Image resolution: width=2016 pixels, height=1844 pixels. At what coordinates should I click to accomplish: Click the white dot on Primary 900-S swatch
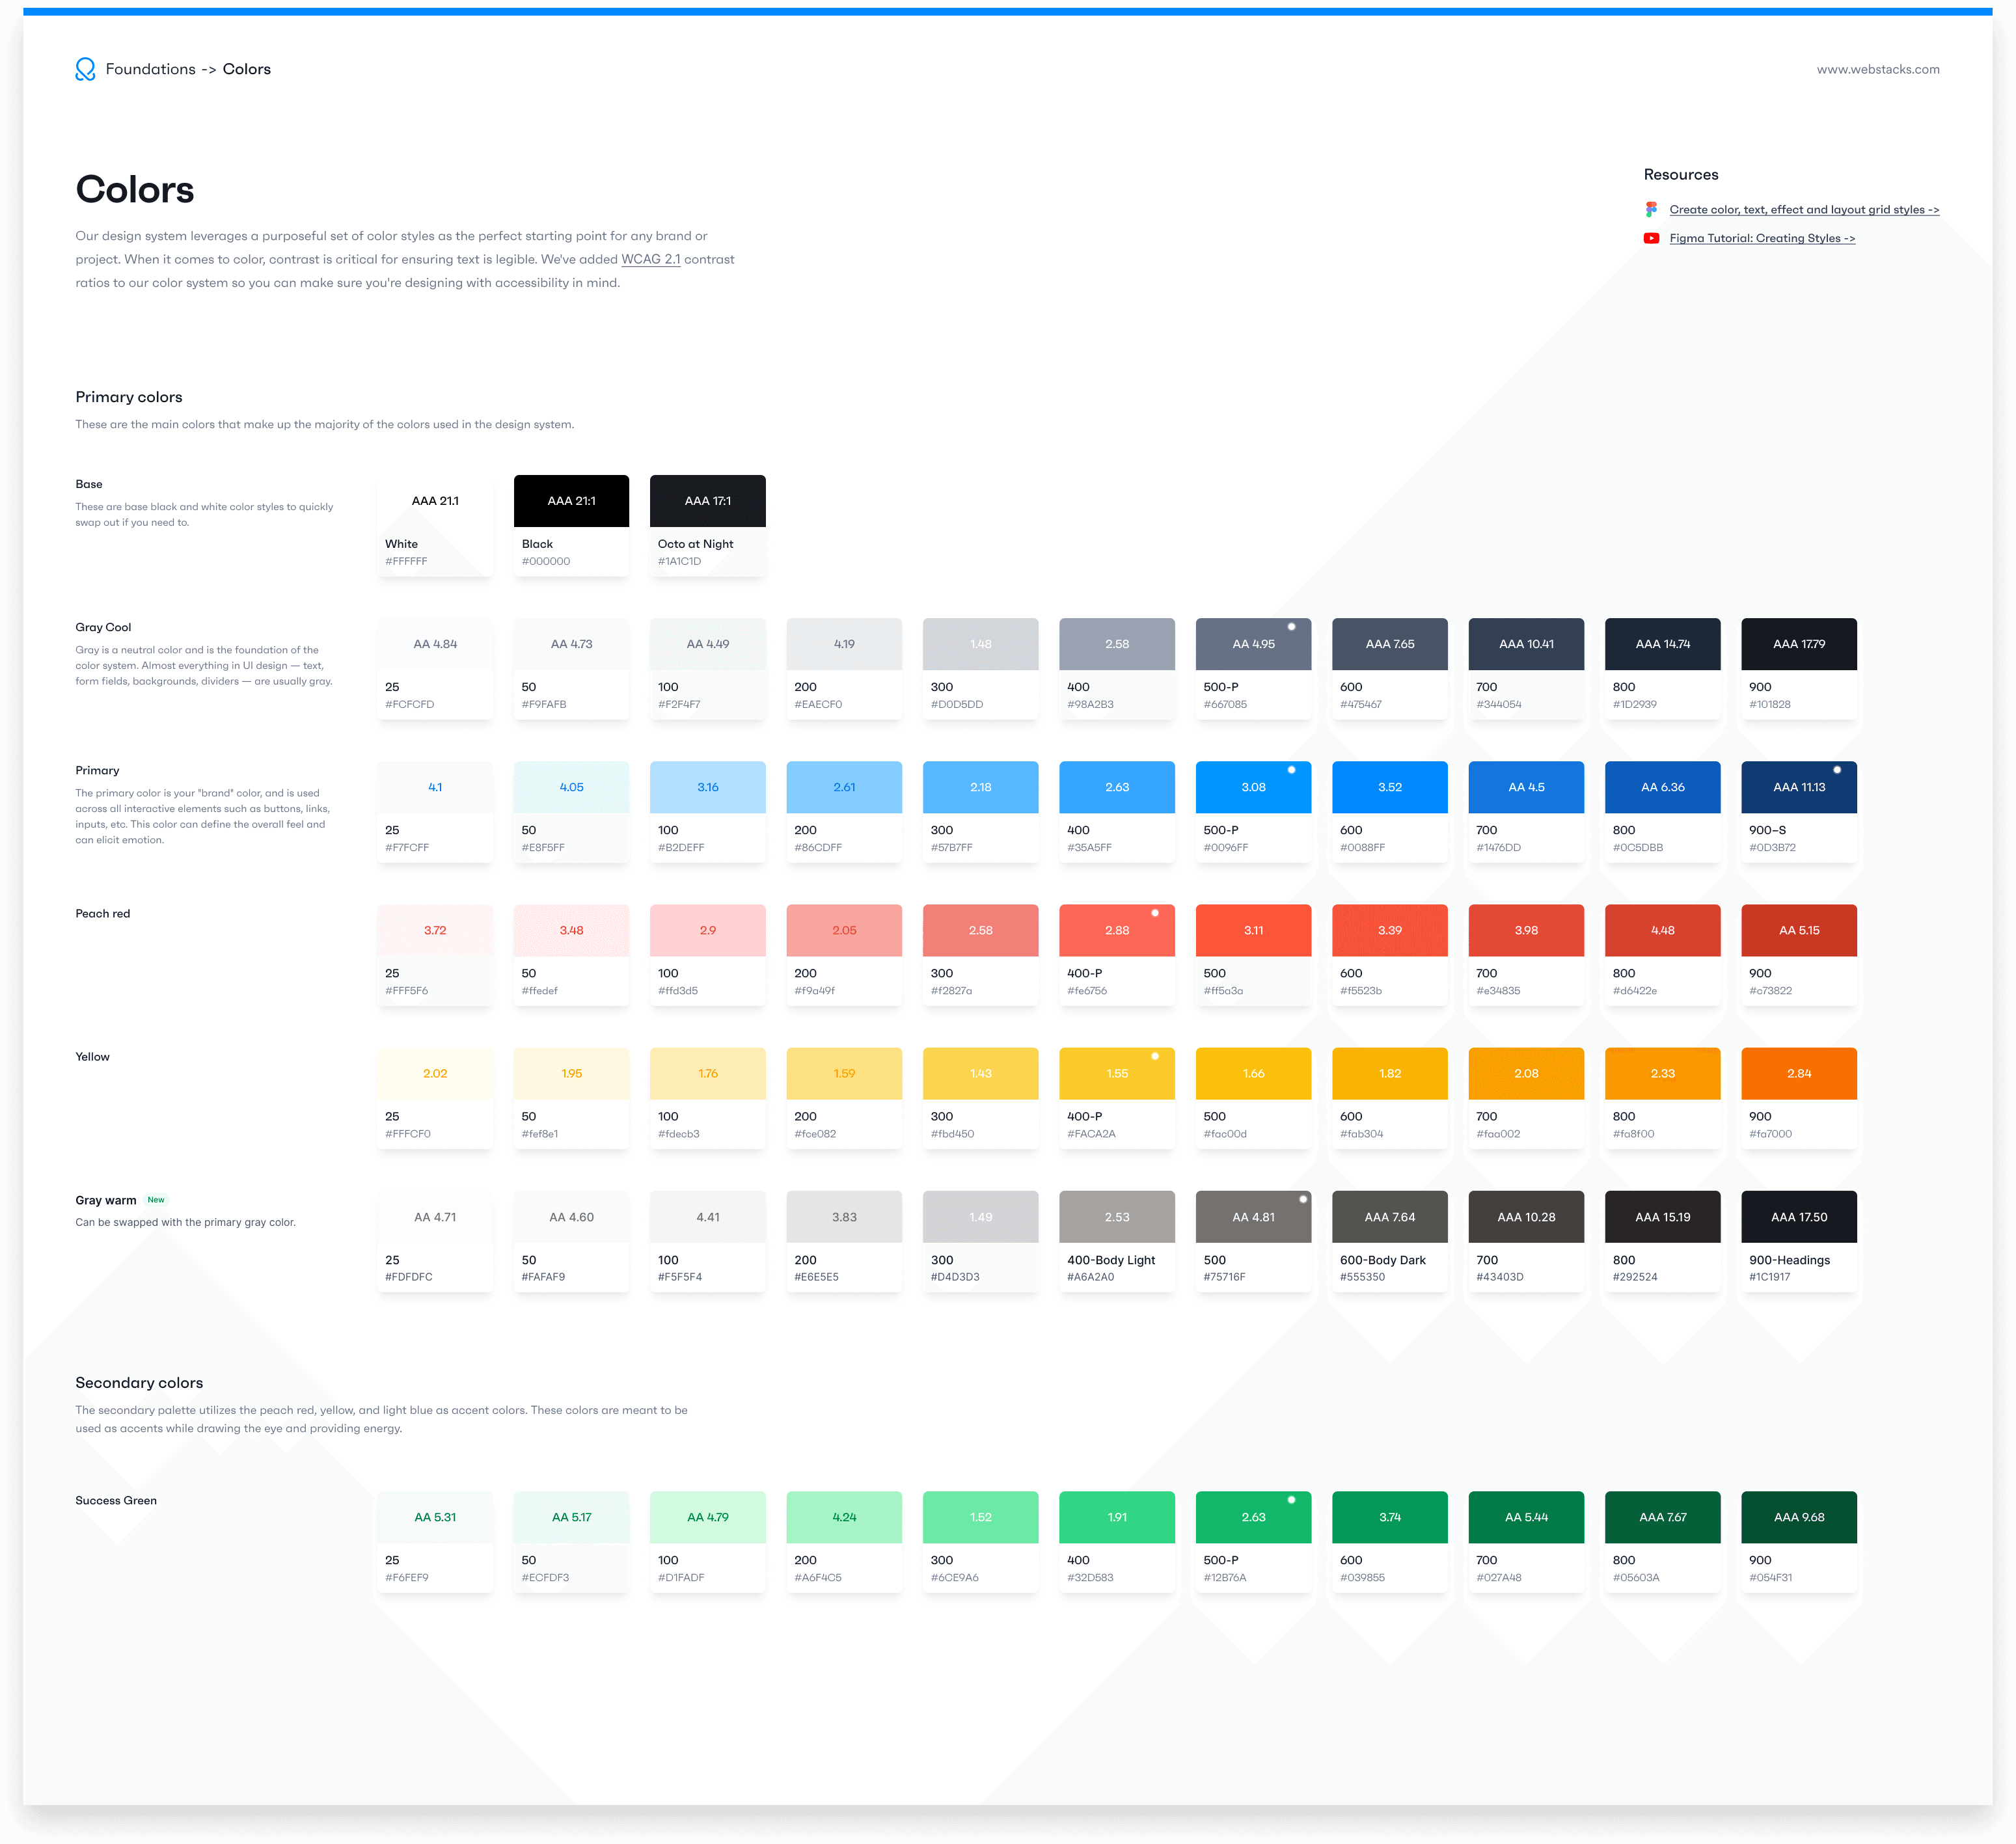[x=1836, y=770]
